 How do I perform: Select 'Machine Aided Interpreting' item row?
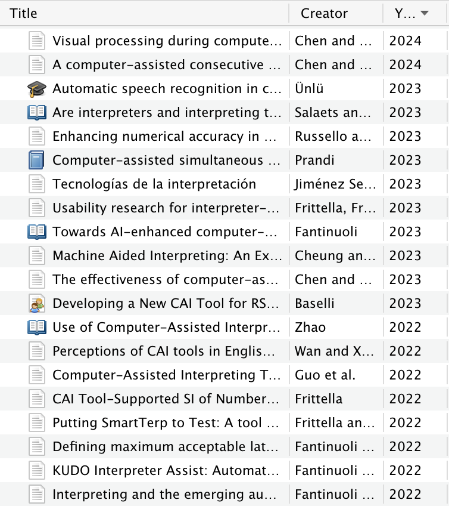(224, 256)
